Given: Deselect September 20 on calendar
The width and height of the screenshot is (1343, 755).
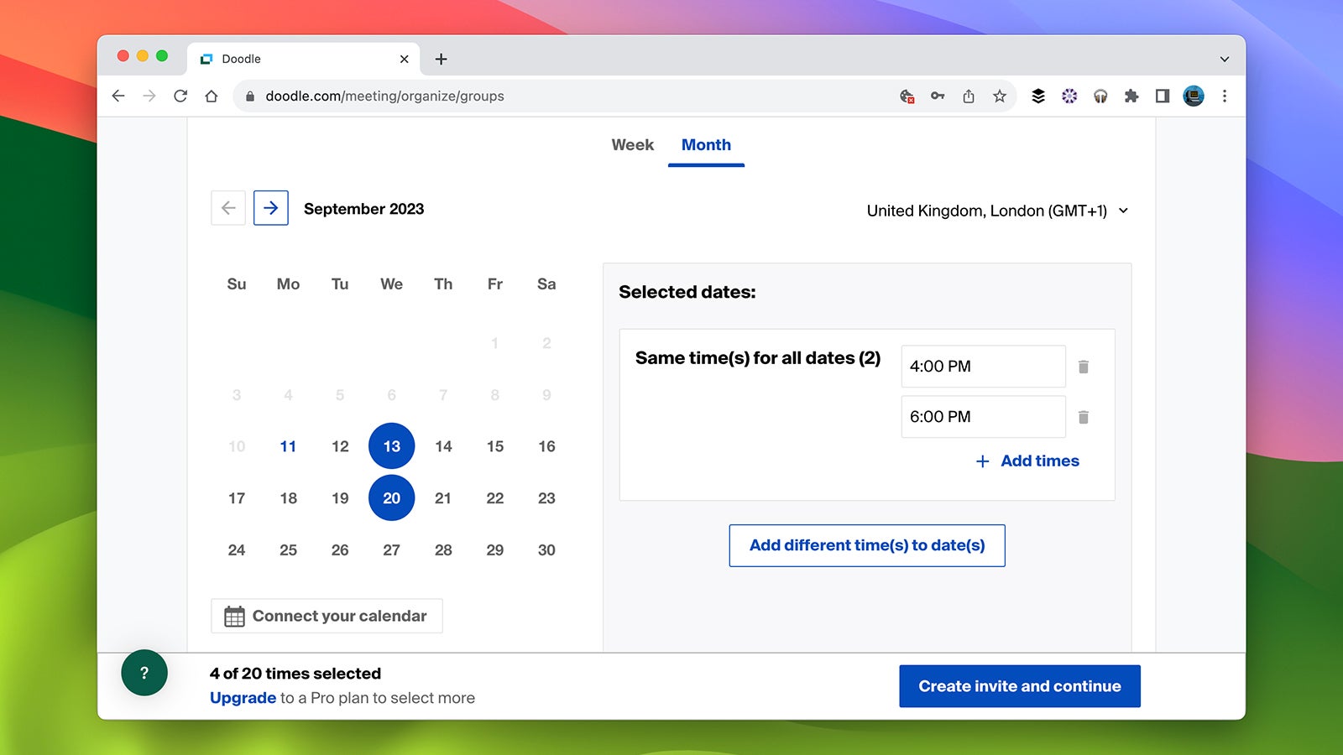Looking at the screenshot, I should click(391, 498).
